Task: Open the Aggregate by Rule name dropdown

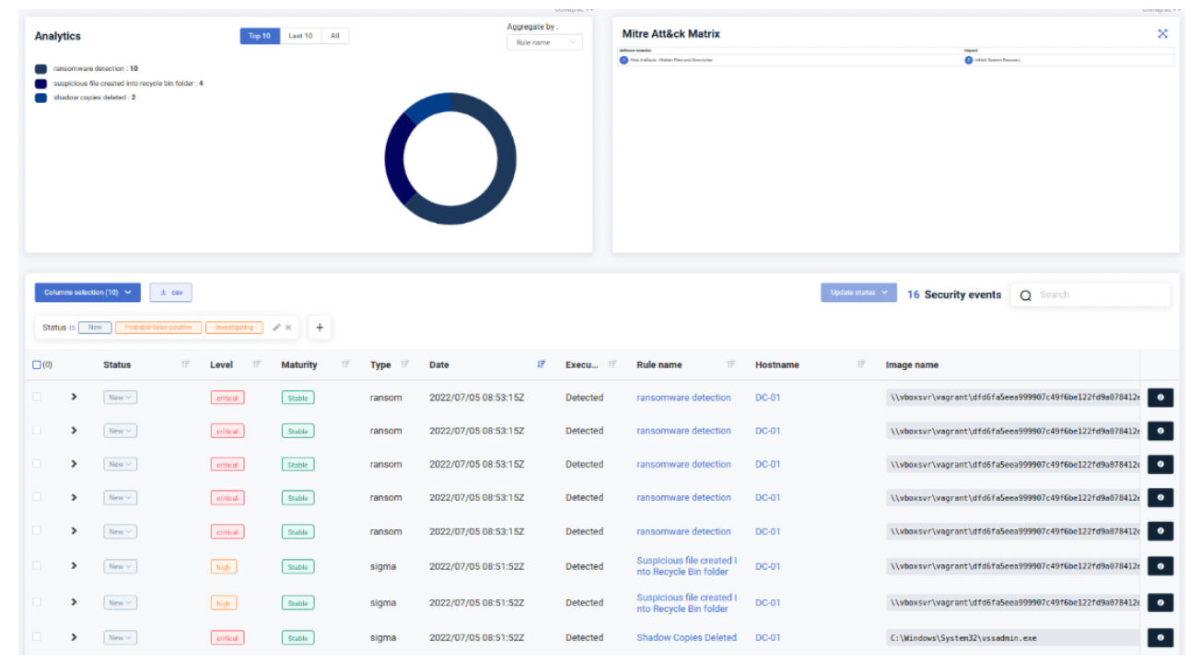Action: pyautogui.click(x=544, y=42)
